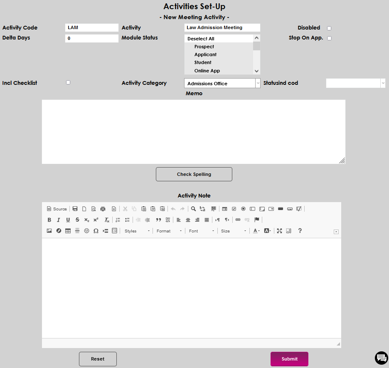This screenshot has height=368, width=389.
Task: Open the Size dropdown
Action: [234, 231]
